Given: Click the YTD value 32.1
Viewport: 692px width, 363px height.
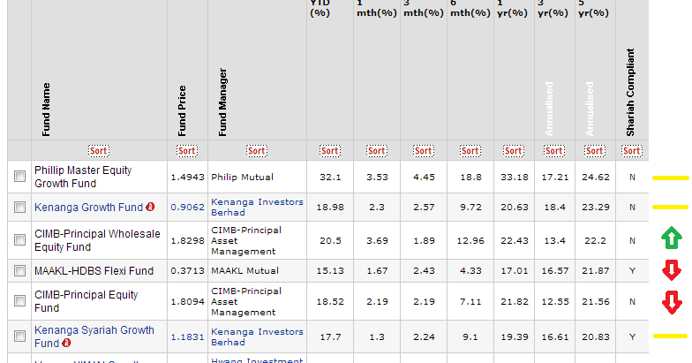Looking at the screenshot, I should [x=330, y=177].
